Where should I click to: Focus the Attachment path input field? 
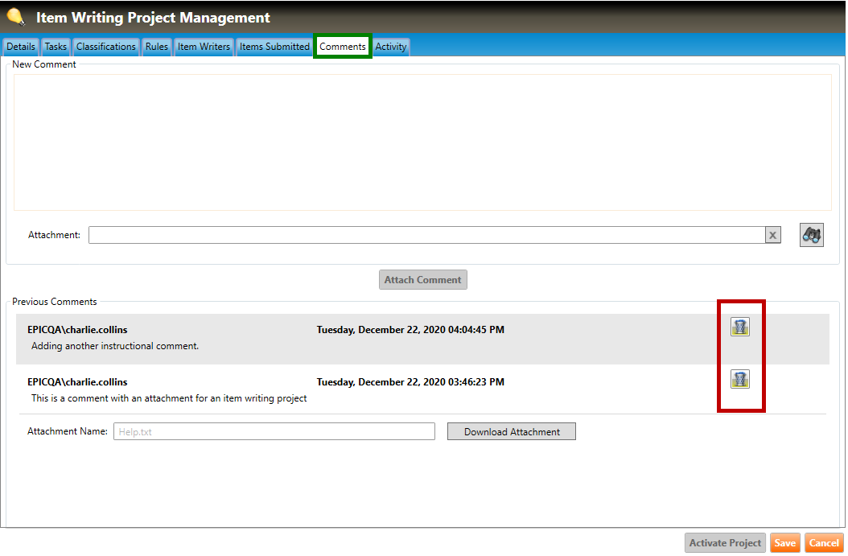[x=426, y=235]
